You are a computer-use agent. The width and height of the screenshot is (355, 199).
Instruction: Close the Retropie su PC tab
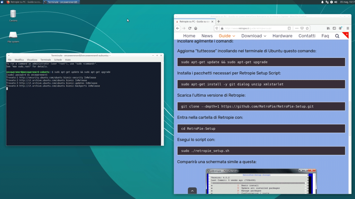[212, 22]
